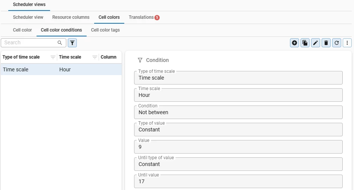354x190 pixels.
Task: Click the Condition field showing Not between
Action: point(238,112)
